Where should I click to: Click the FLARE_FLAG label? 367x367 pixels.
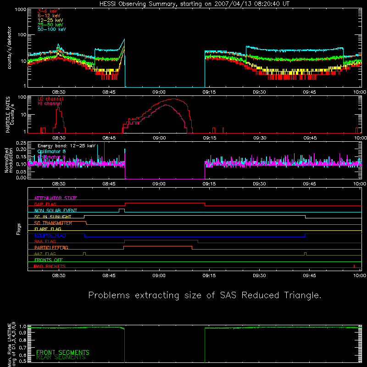coord(48,229)
